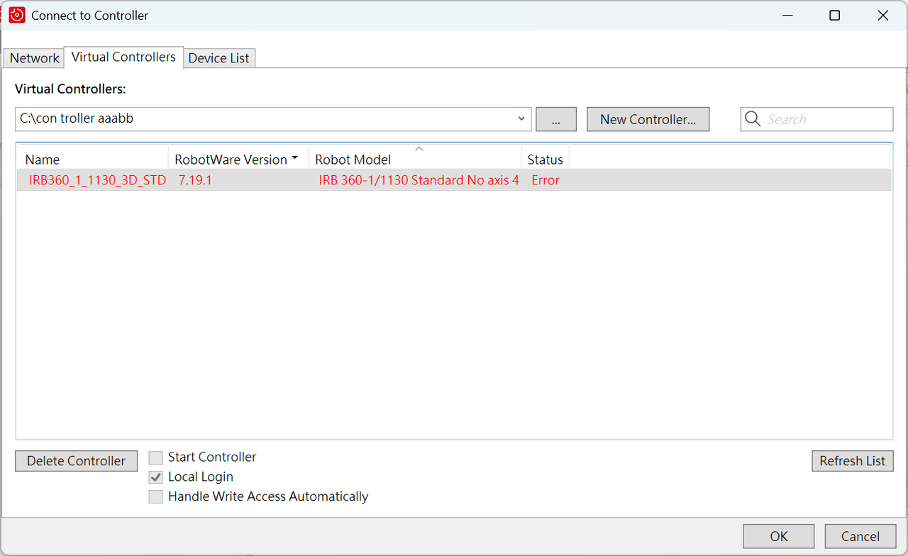
Task: Confirm with the OK button
Action: pyautogui.click(x=779, y=536)
